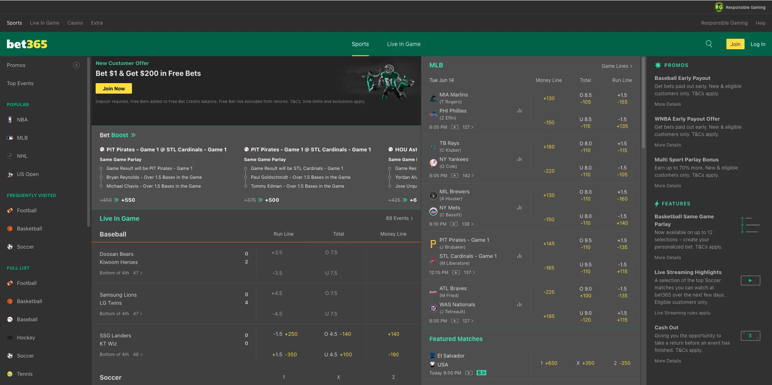Screen dimensions: 772x385
Task: Expand 88 Events link in Live In Game
Action: point(399,218)
